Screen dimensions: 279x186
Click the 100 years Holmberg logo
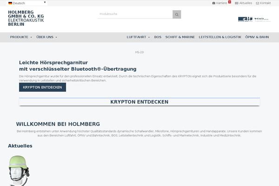point(254,19)
